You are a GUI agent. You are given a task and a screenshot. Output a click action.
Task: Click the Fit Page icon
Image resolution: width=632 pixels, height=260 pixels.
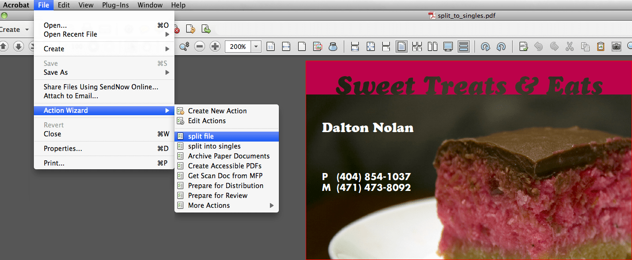coord(302,47)
